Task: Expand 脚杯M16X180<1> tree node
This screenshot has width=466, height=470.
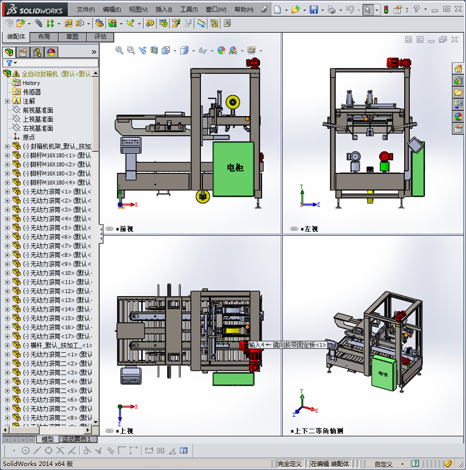Action: tap(7, 155)
